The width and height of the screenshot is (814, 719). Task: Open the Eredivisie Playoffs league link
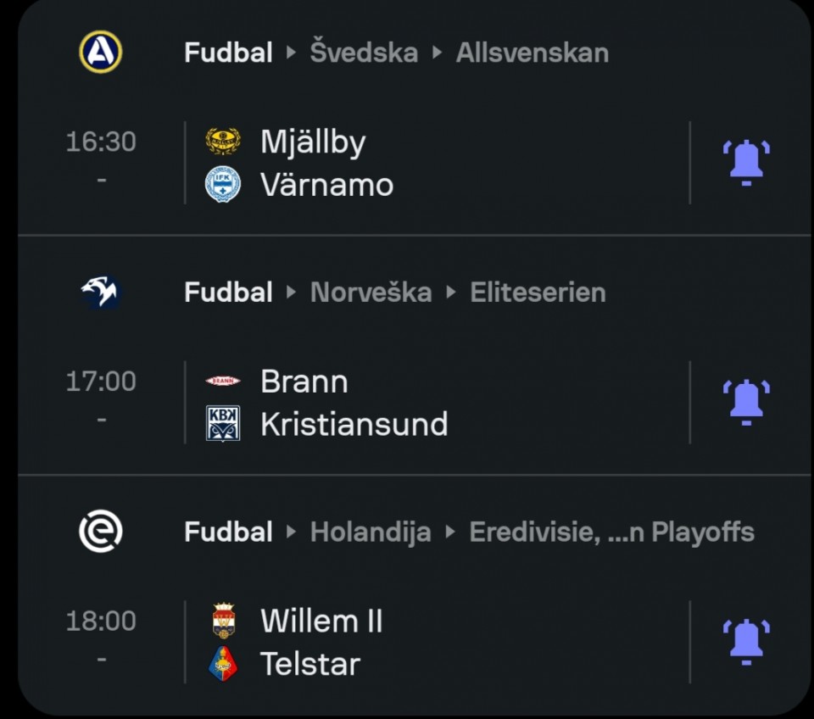tap(611, 532)
